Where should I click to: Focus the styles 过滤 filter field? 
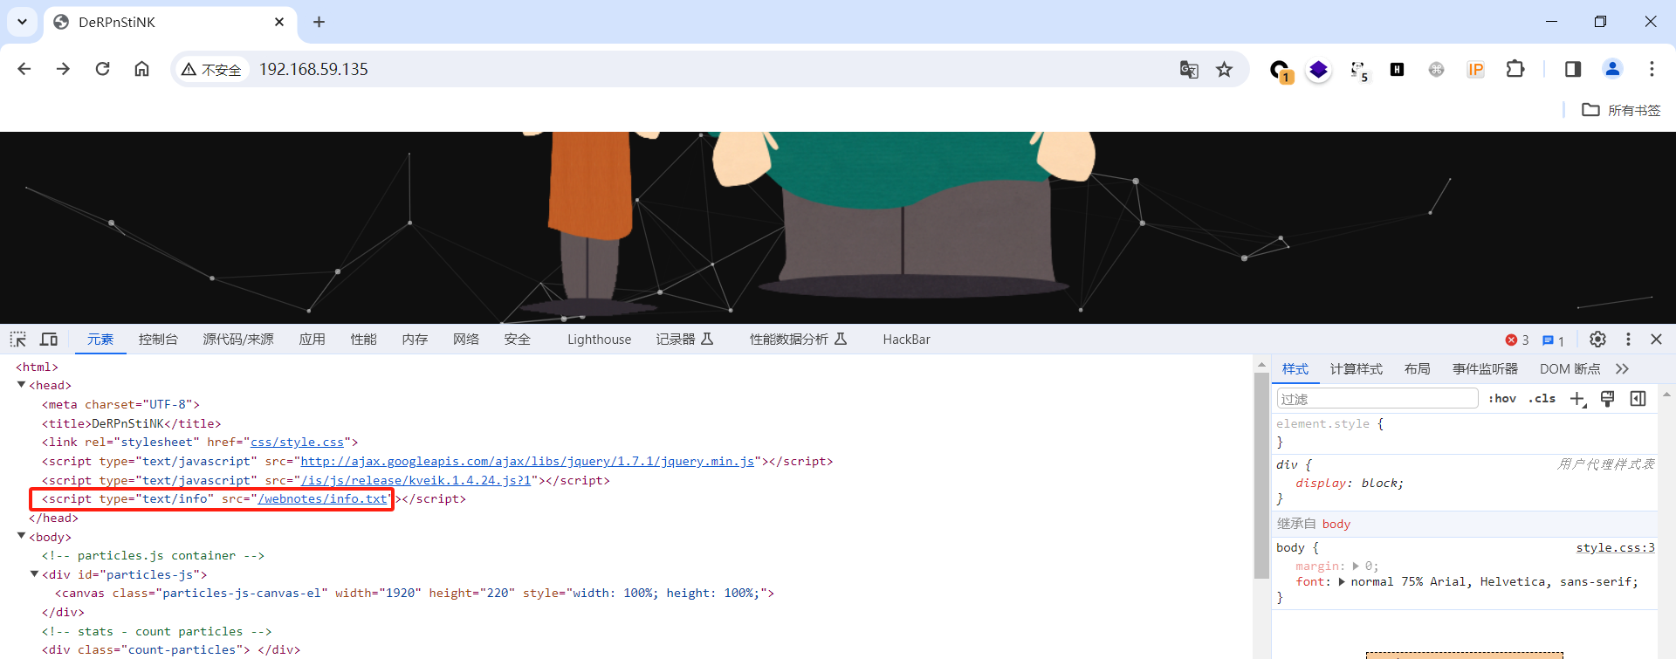pyautogui.click(x=1377, y=399)
